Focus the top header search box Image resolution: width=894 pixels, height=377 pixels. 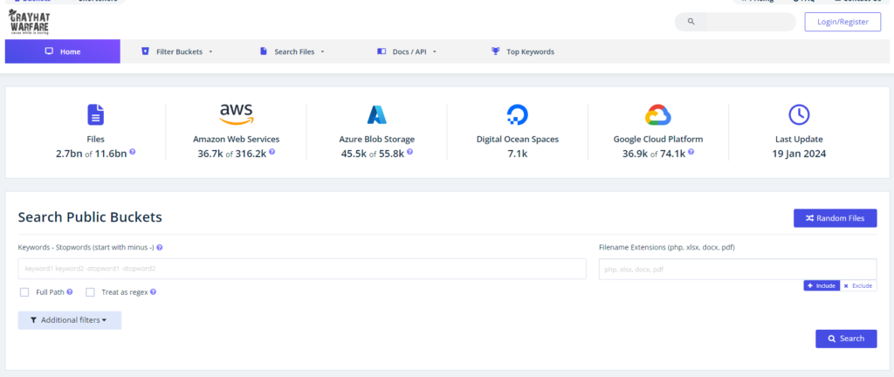pos(735,22)
